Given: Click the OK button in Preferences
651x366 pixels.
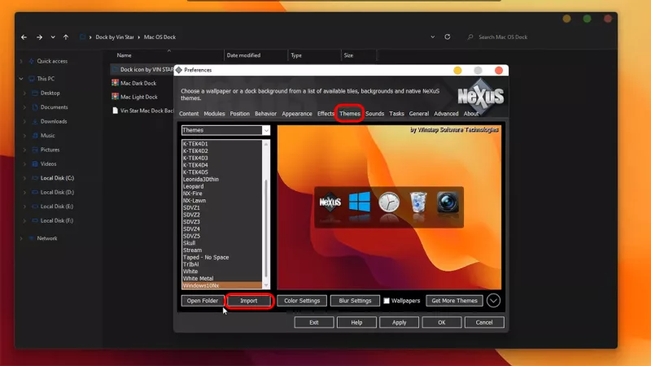Looking at the screenshot, I should tap(441, 322).
